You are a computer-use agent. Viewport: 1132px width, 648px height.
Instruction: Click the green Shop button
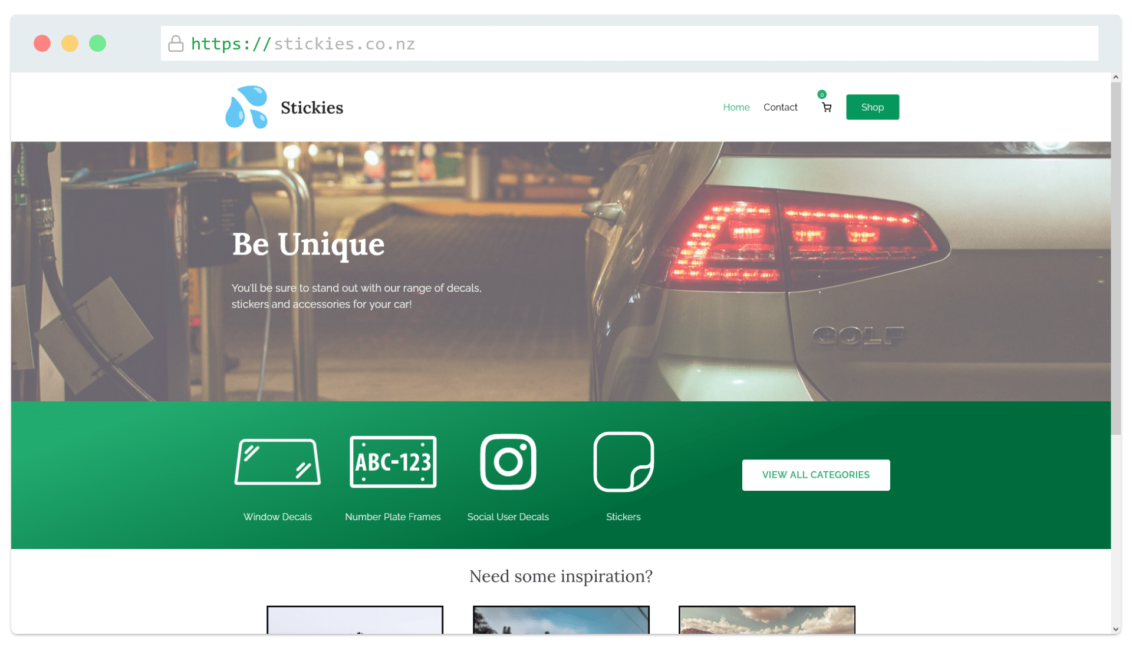click(x=873, y=107)
